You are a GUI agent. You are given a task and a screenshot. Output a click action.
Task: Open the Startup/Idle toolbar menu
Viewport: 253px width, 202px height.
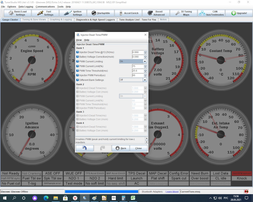click(101, 13)
